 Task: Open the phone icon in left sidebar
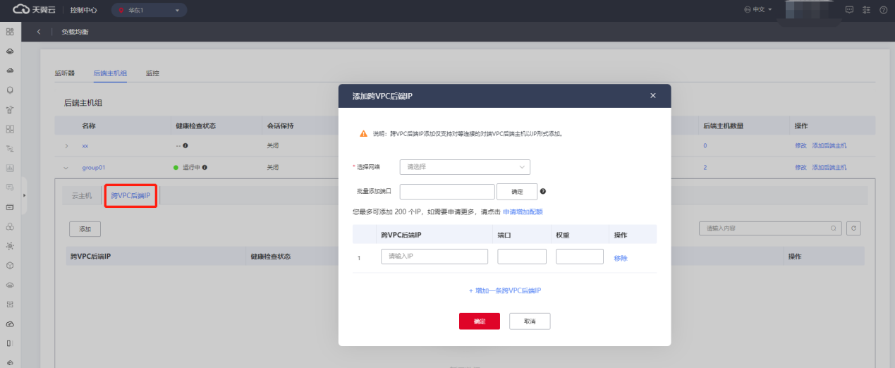point(10,343)
